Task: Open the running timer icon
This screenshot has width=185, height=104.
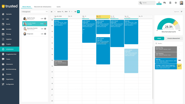Action: pyautogui.click(x=159, y=3)
